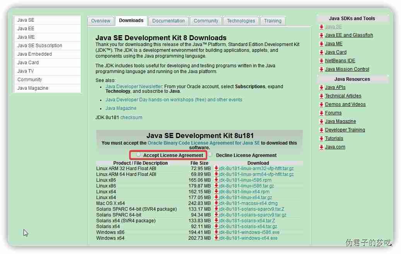Click download icon beside jdk-8u181-windows-i586.exe
Viewport: 401px width, 254px height.
pyautogui.click(x=216, y=232)
